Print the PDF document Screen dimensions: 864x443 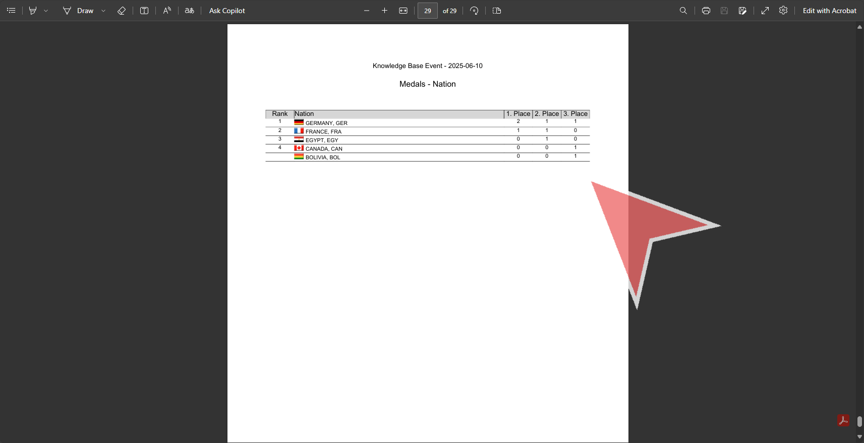[706, 11]
